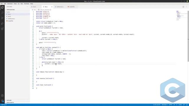Expand the NPM Scripts section
The image size is (189, 106).
pos(17,102)
